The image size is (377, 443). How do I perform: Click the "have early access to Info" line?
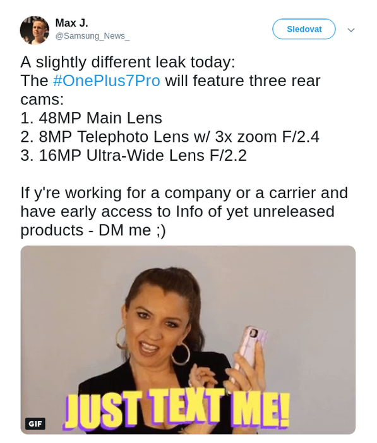click(177, 211)
